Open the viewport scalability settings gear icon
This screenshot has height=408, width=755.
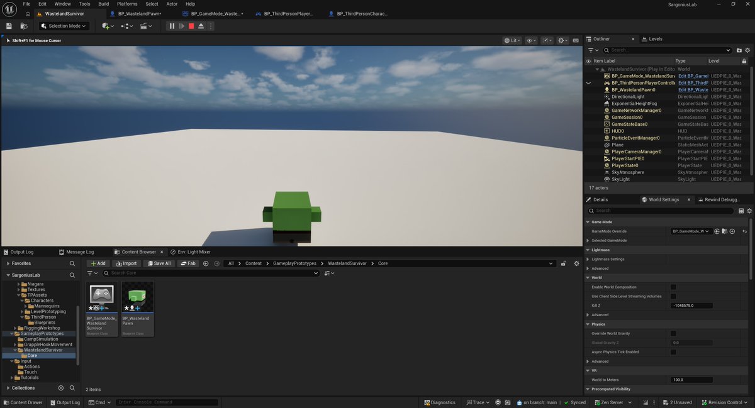pyautogui.click(x=563, y=40)
